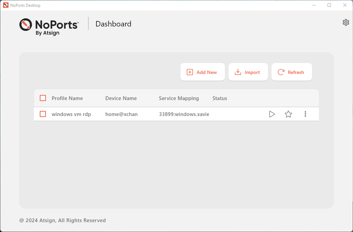Click the device name 'home@xchan'
Viewport: 353px width, 232px height.
pyautogui.click(x=121, y=114)
